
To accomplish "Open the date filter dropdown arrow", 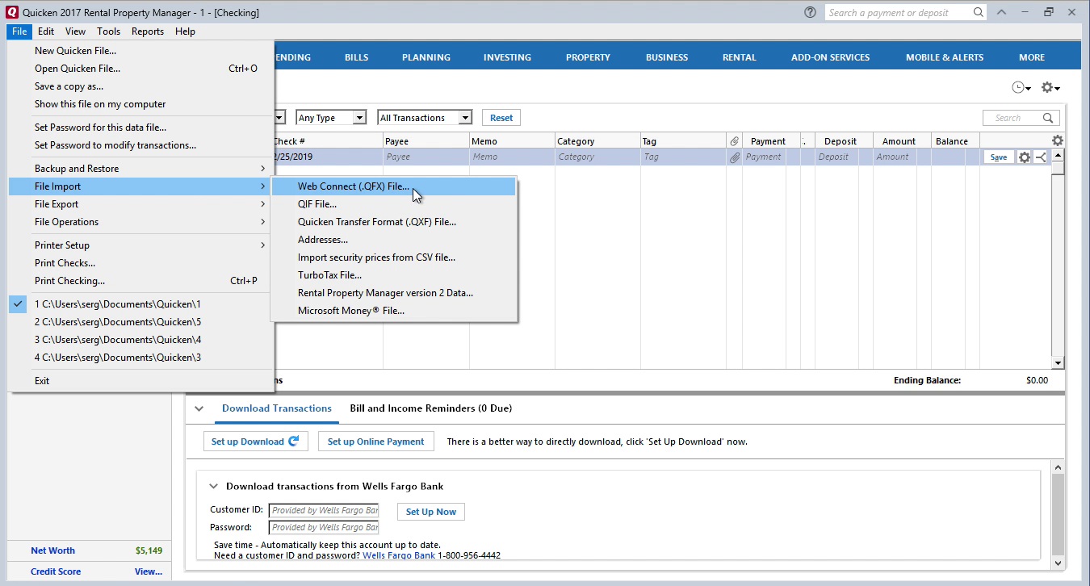I will click(279, 118).
